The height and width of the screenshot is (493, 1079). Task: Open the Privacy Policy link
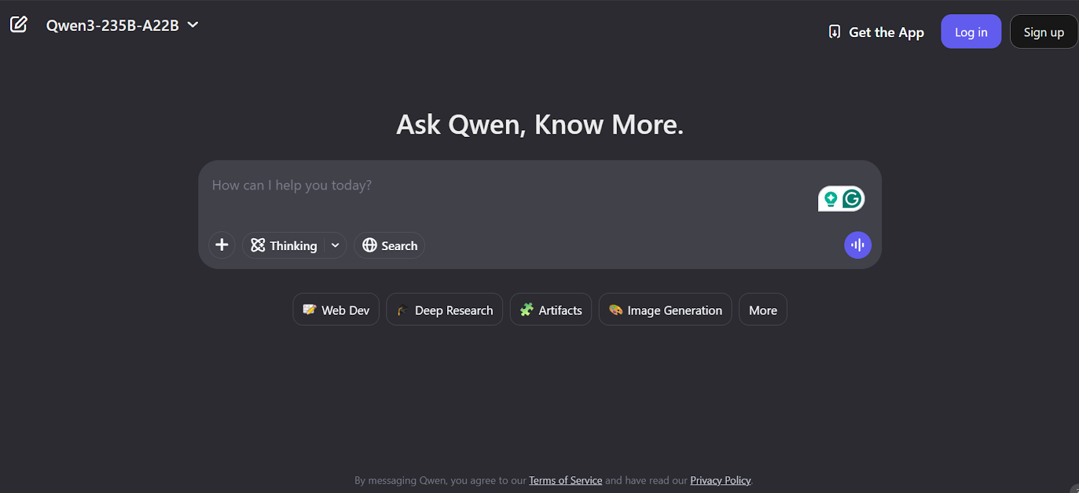(x=720, y=480)
